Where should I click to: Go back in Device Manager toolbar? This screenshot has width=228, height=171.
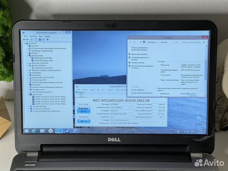click(x=24, y=39)
